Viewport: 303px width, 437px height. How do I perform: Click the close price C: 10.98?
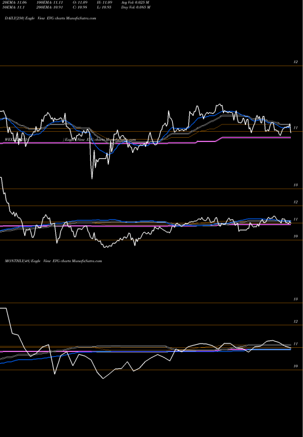tap(80, 7)
